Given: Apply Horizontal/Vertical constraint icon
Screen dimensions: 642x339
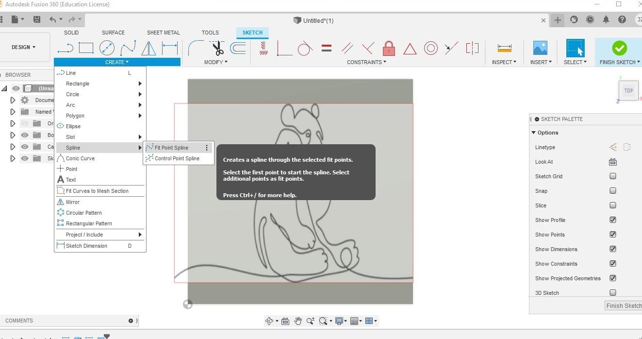Looking at the screenshot, I should tap(263, 48).
